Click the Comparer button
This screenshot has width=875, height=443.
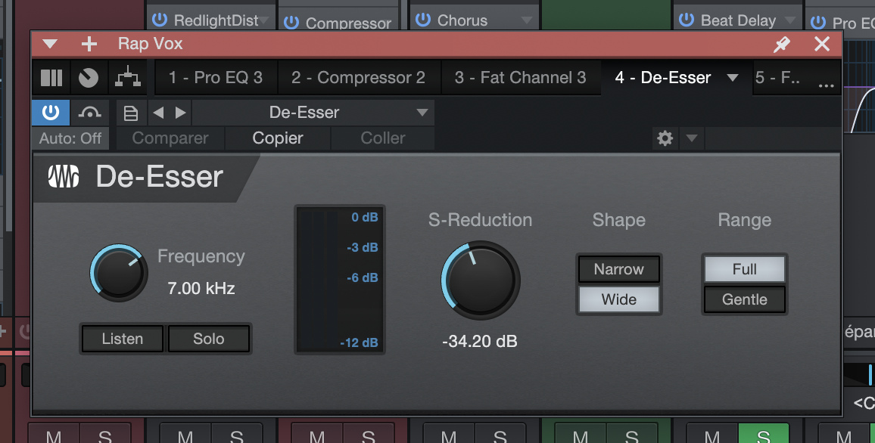(x=170, y=138)
